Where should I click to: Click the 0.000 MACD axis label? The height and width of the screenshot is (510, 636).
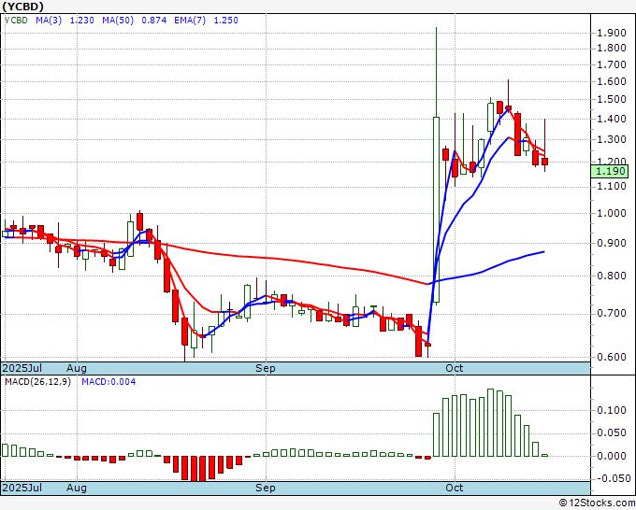click(x=612, y=457)
